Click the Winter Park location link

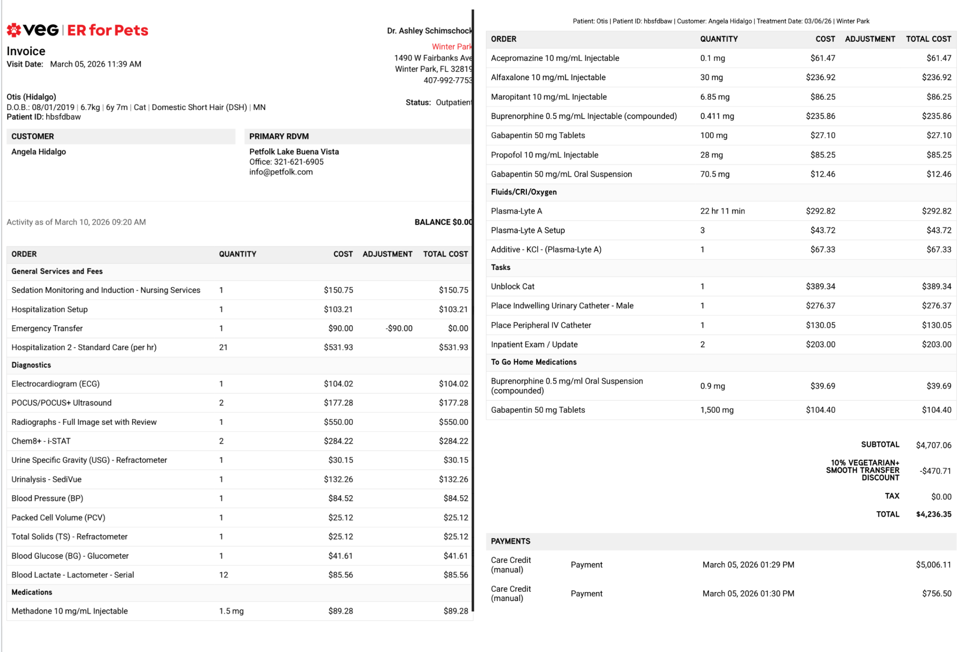pos(451,47)
